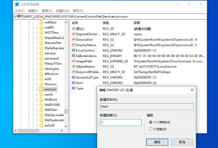Close the Edit DWORD dialog
The image size is (218, 148).
pyautogui.click(x=192, y=90)
